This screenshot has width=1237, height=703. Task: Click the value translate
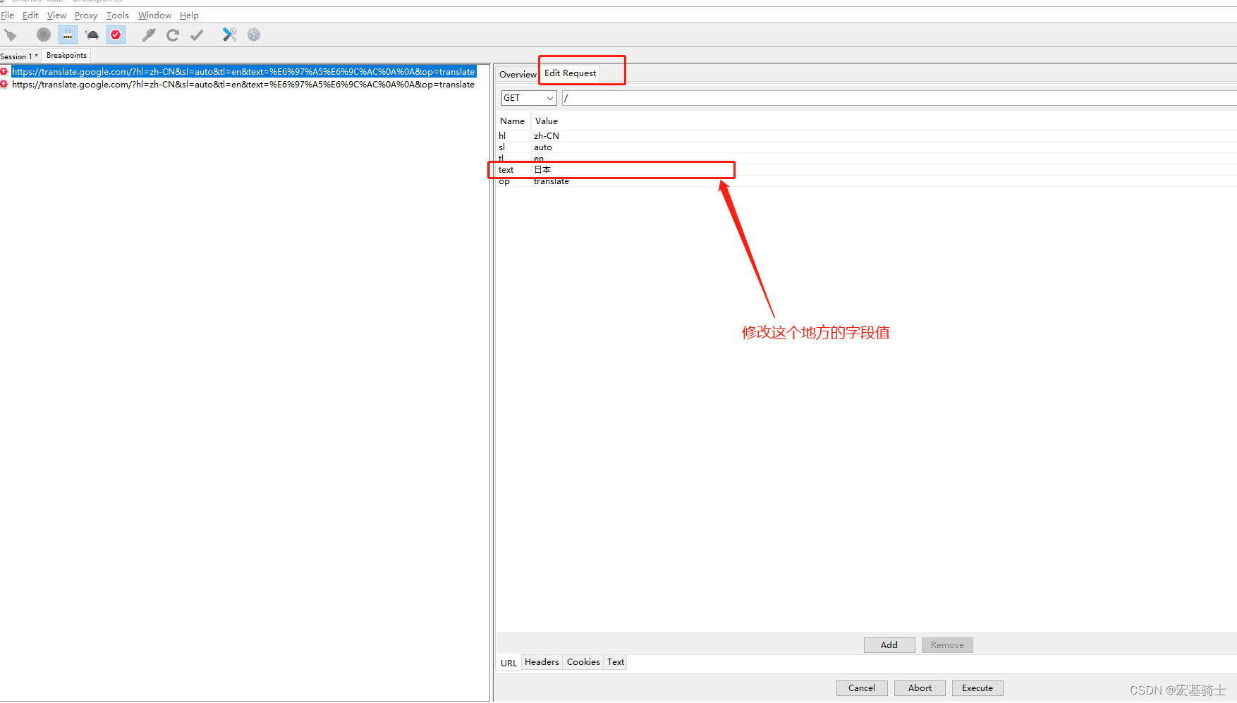552,181
